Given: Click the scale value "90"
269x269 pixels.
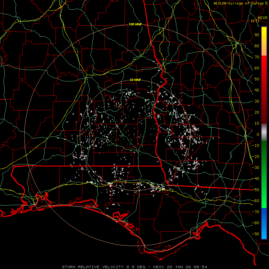Looking at the screenshot, I should pos(257,35).
